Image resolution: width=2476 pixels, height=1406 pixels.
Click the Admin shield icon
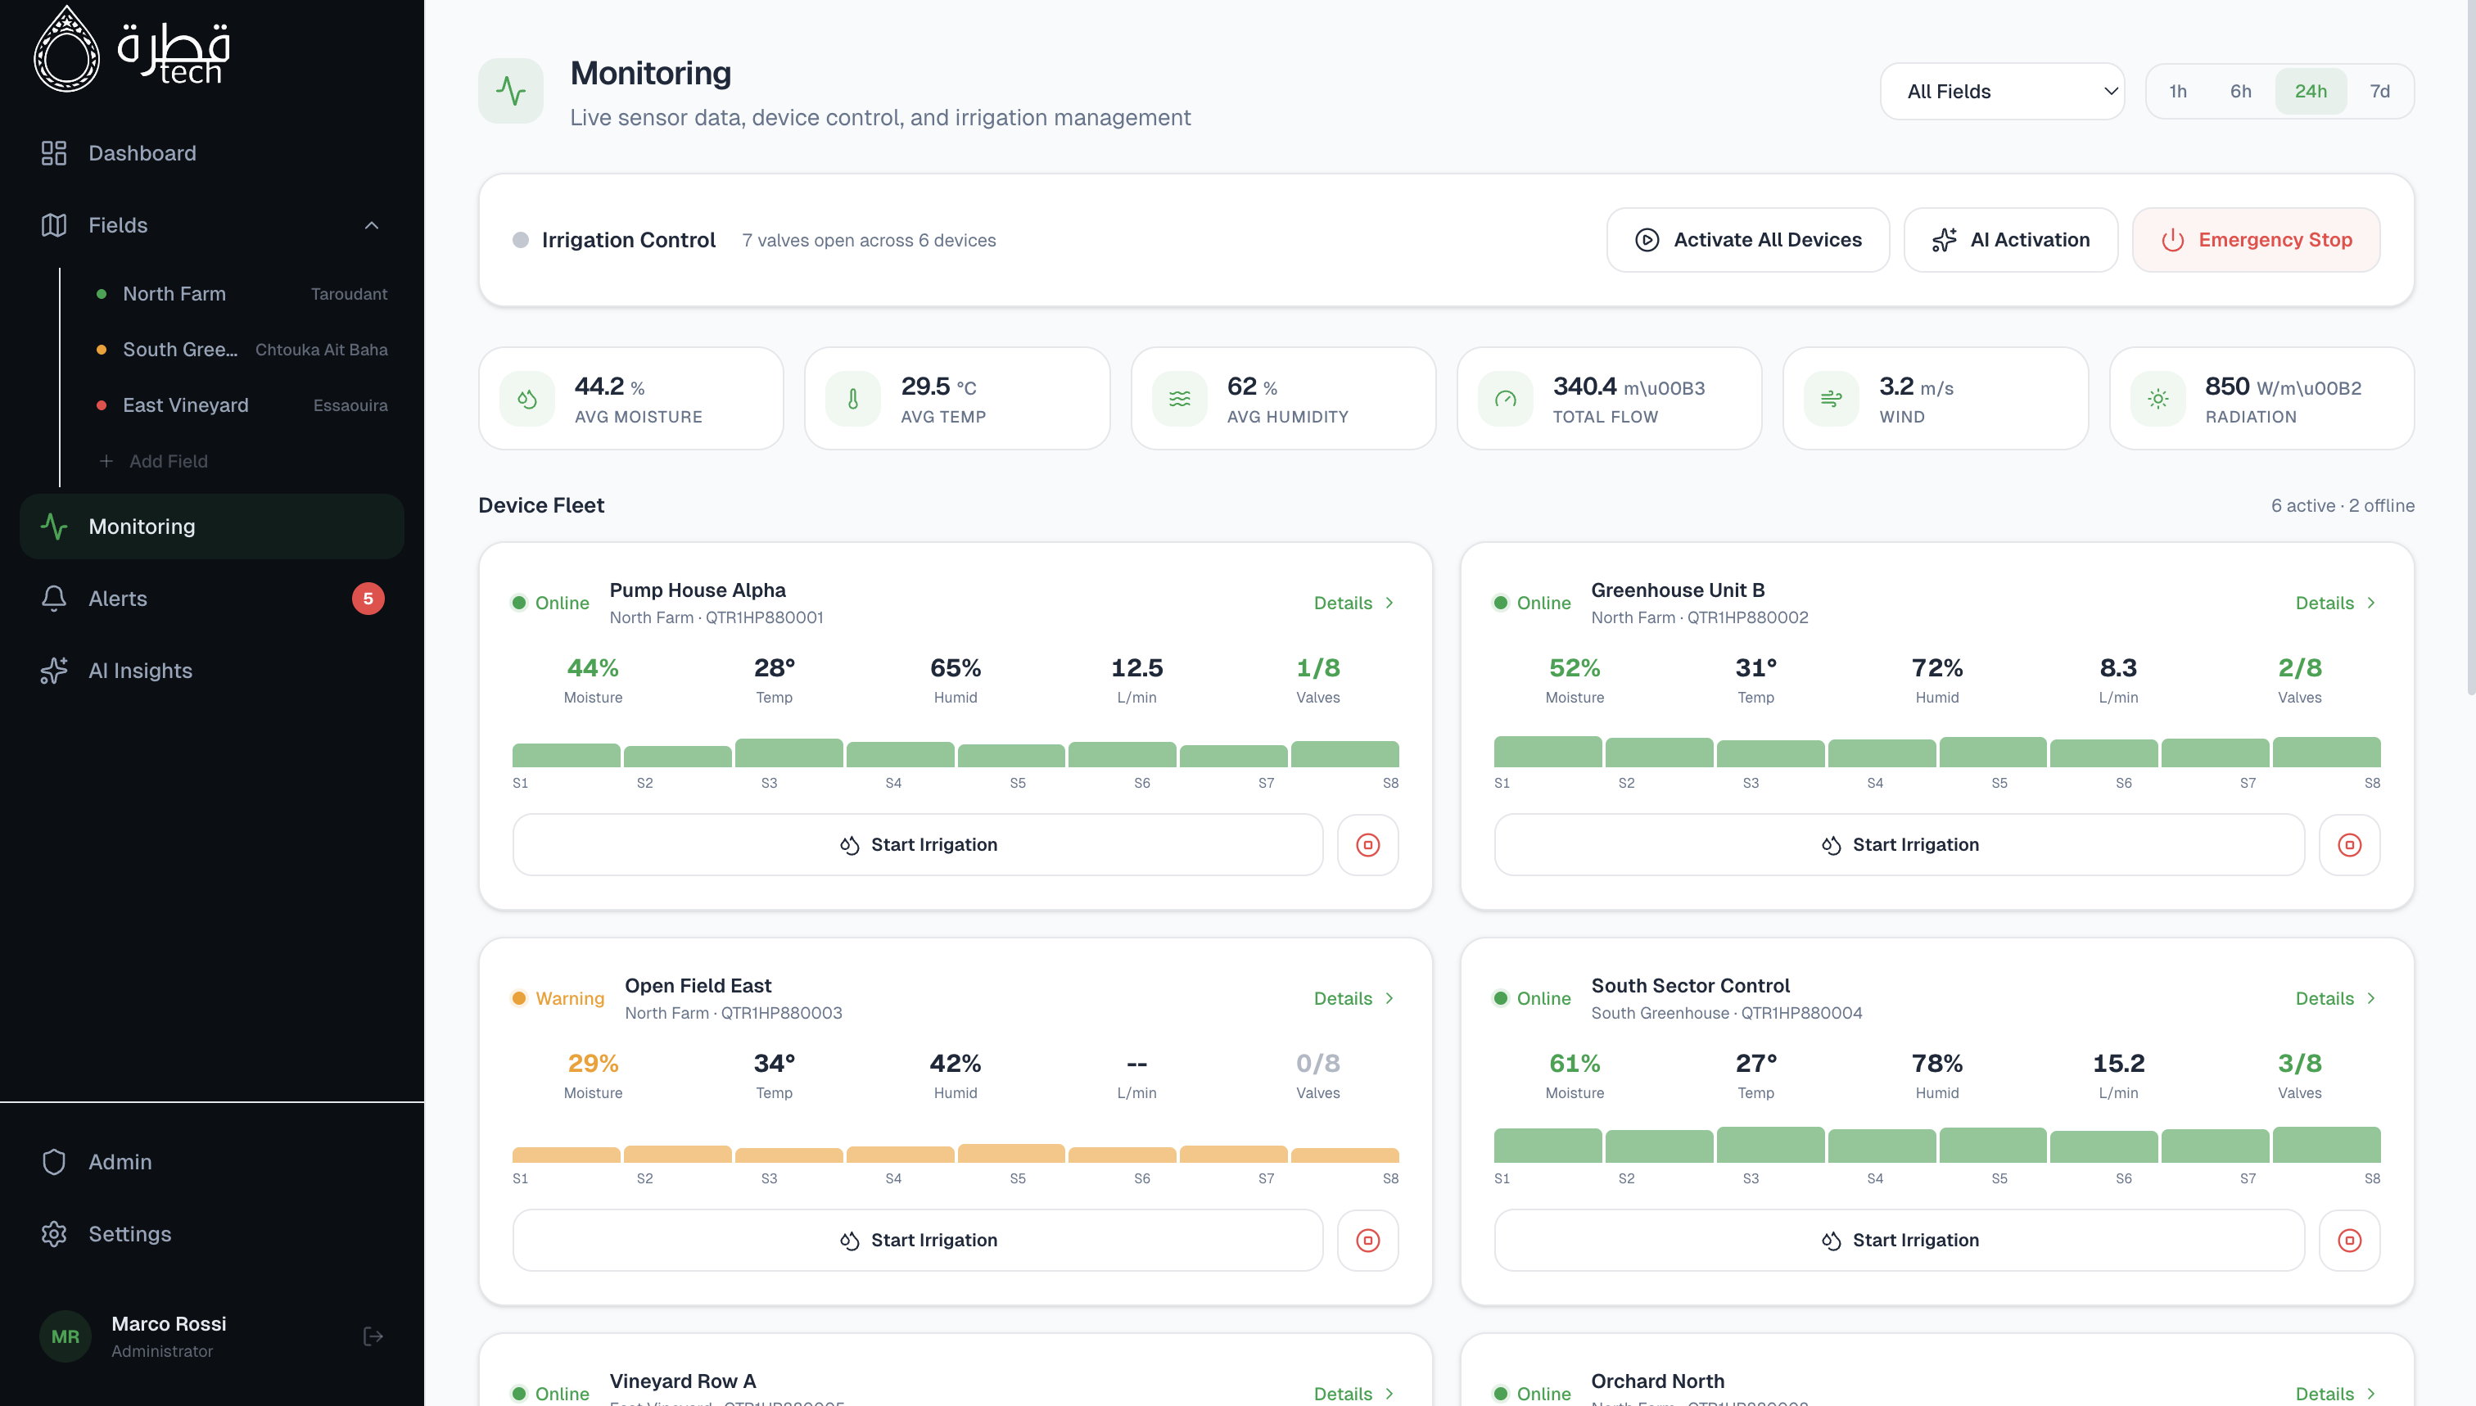point(54,1162)
